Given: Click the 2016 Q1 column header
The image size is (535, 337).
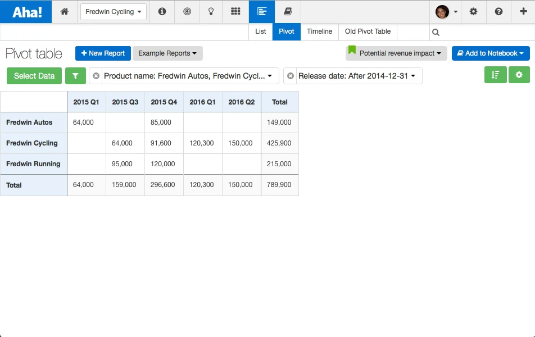Looking at the screenshot, I should (x=203, y=102).
